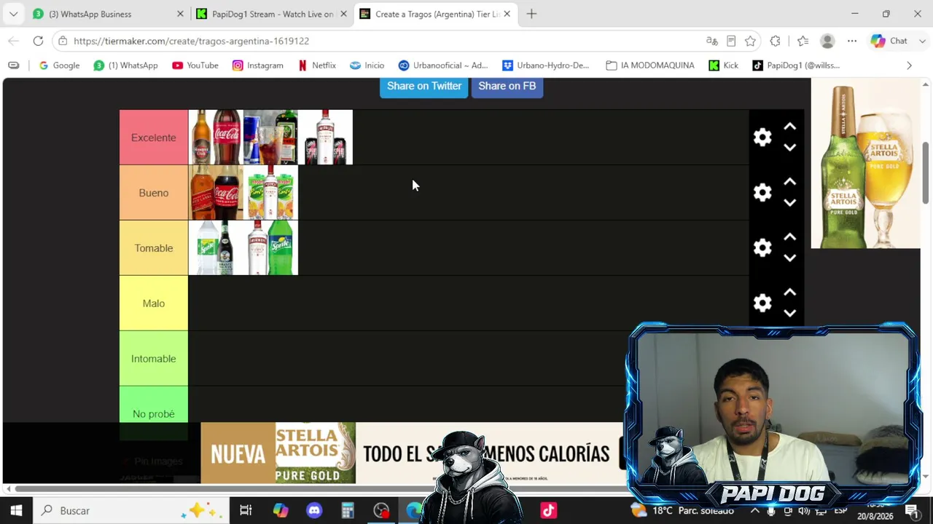Open the page translate option
The image size is (933, 524).
click(712, 41)
